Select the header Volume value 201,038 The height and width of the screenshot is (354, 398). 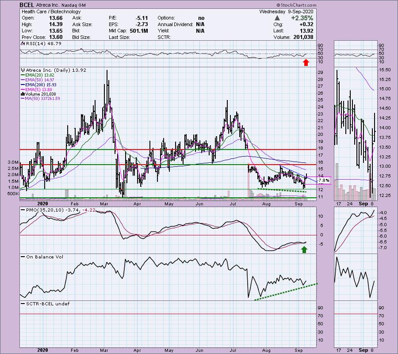[303, 37]
